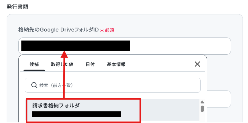Focus the 検索（前方一致）search box
This screenshot has height=123, width=248.
(113, 85)
